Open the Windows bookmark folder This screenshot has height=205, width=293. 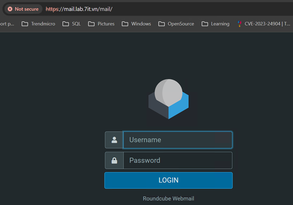click(x=136, y=24)
